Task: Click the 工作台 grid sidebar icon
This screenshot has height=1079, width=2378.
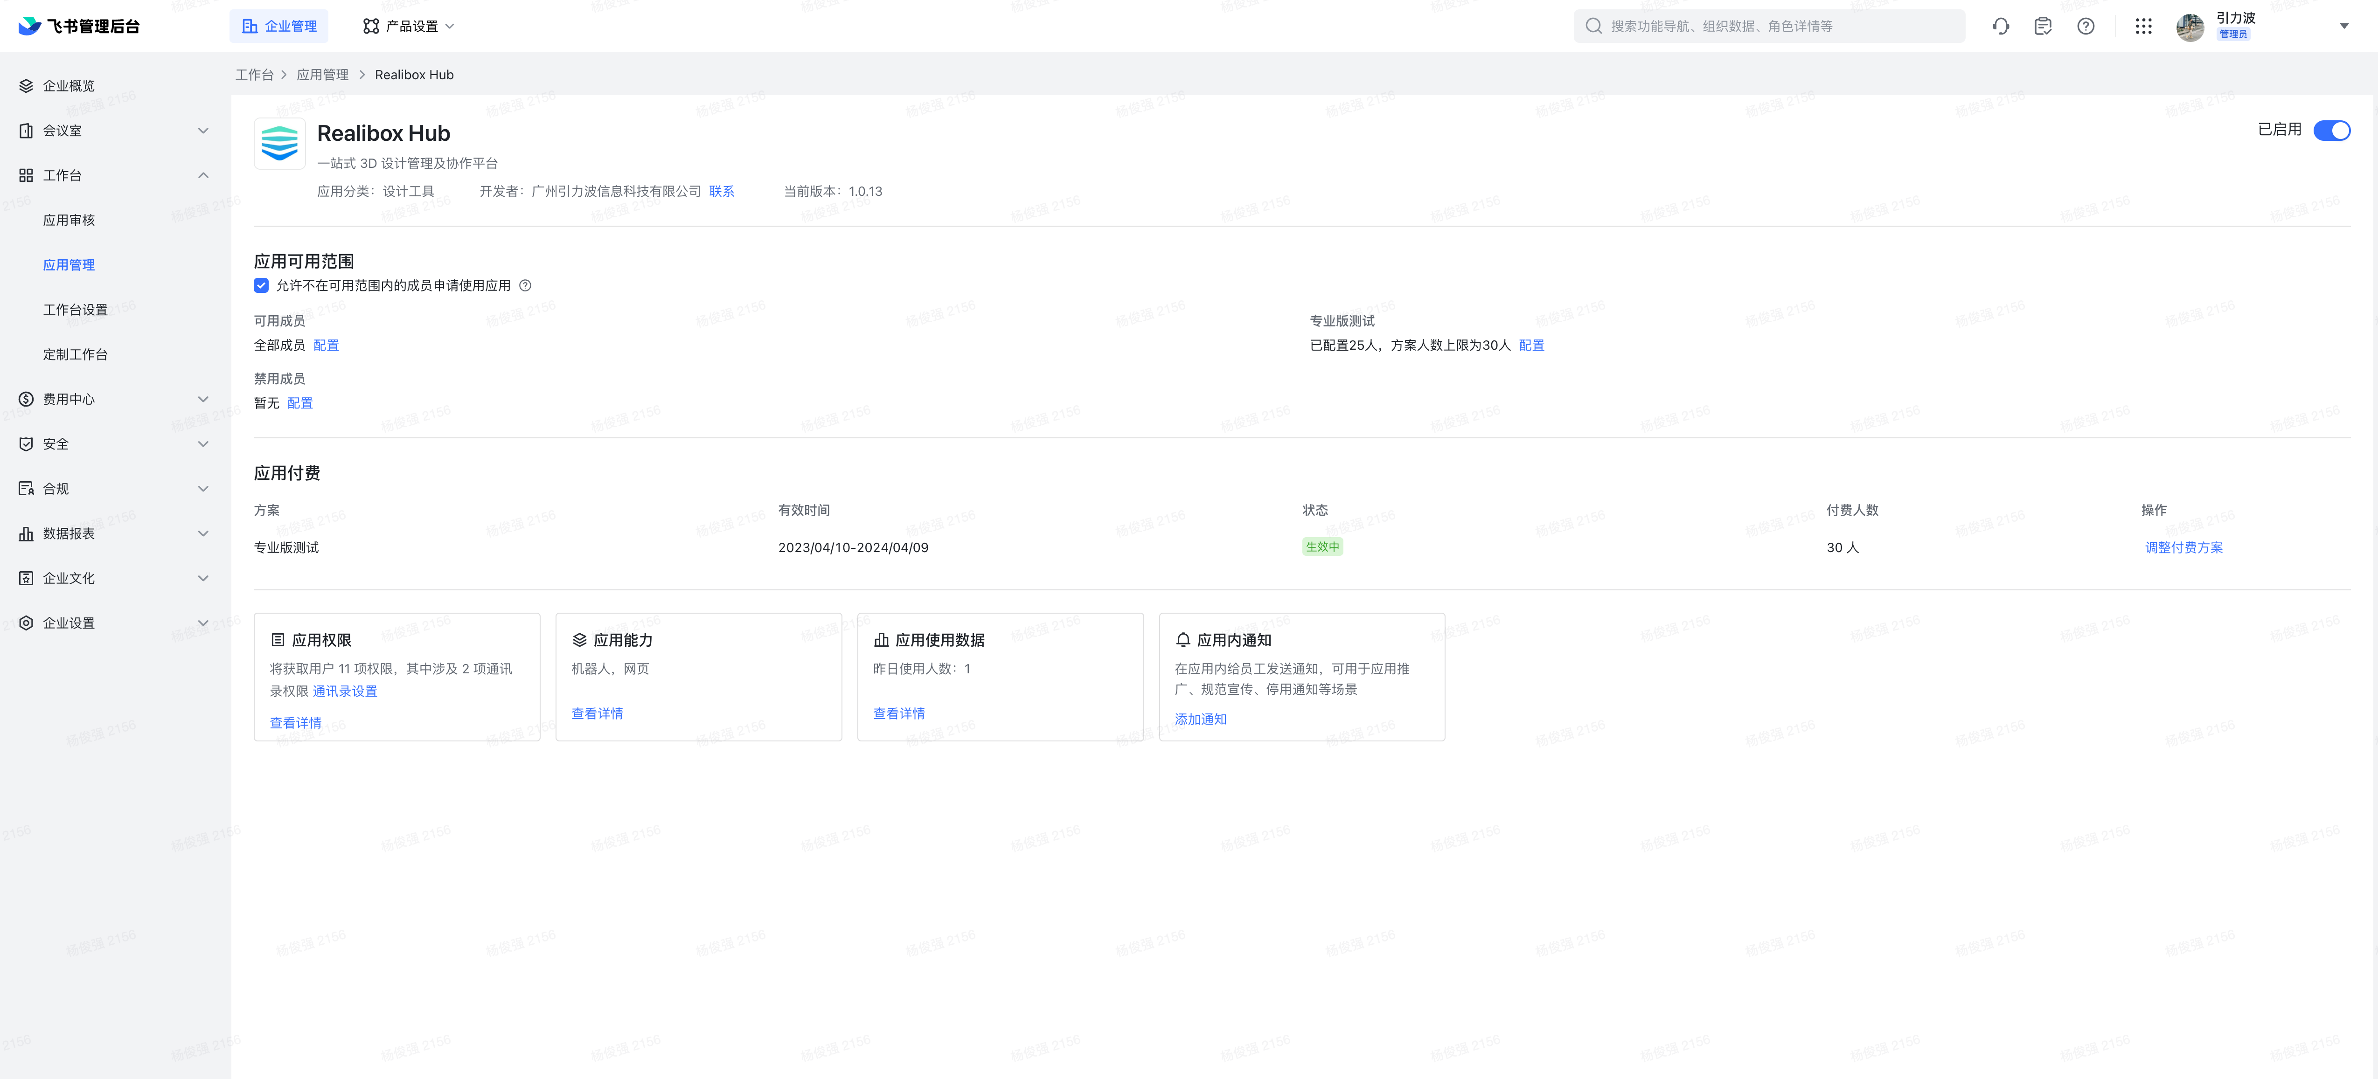Action: tap(26, 175)
